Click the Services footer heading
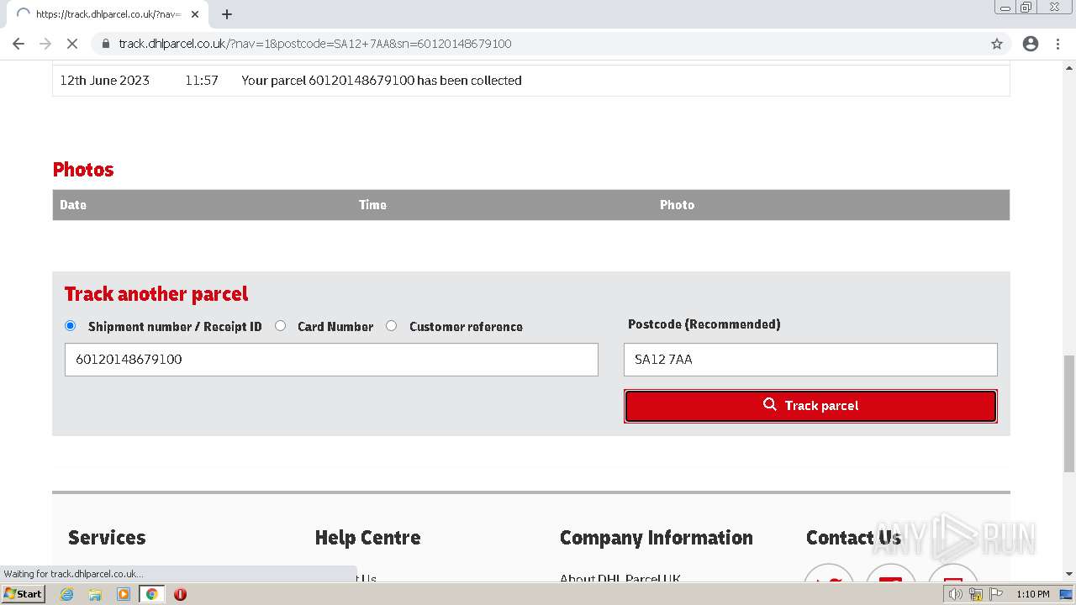Viewport: 1076px width, 605px height. pyautogui.click(x=107, y=538)
